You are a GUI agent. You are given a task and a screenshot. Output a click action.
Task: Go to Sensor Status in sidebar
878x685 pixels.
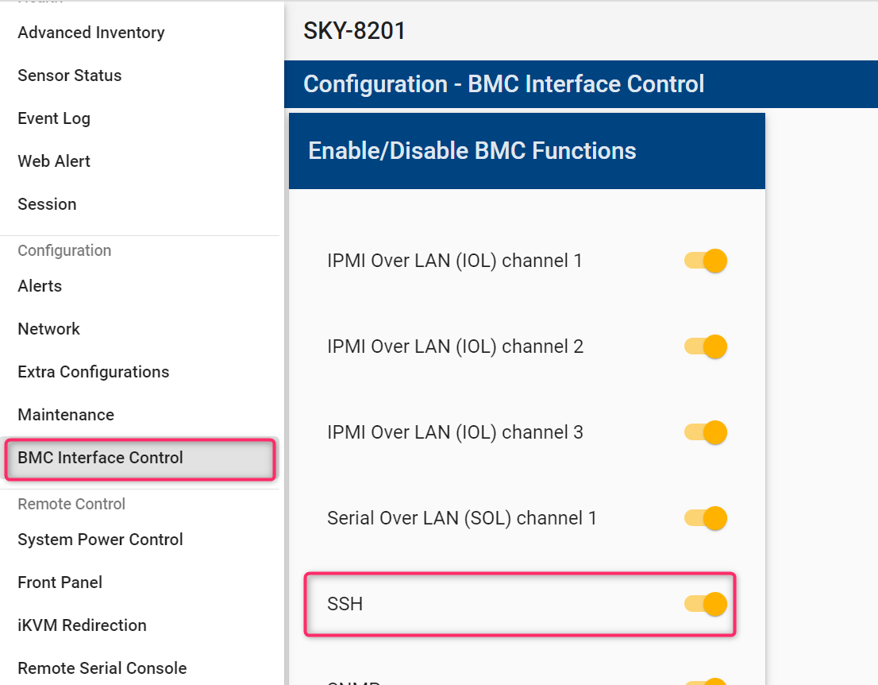[x=70, y=75]
